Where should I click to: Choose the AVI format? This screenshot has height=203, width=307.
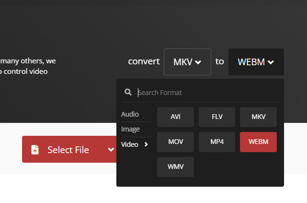pos(176,117)
